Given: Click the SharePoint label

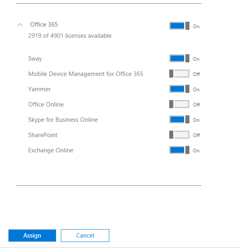Looking at the screenshot, I should tap(43, 135).
